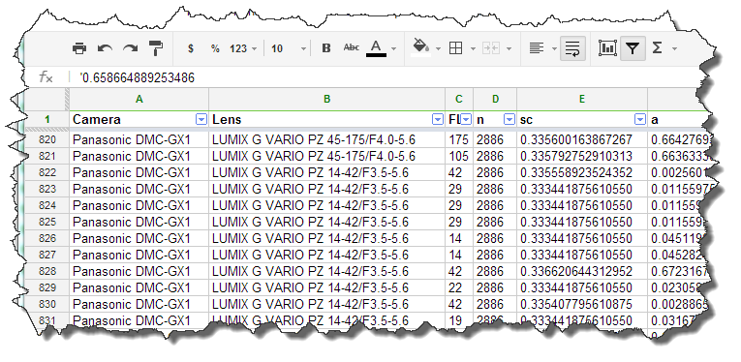This screenshot has width=741, height=362.
Task: Click the Lens cell in row 826
Action: coord(327,238)
